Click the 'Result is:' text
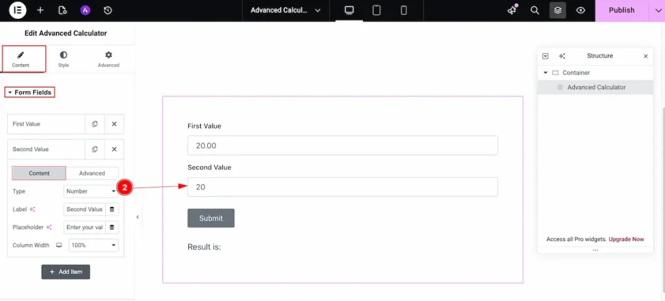Screen dimensions: 665x301 [x=205, y=247]
